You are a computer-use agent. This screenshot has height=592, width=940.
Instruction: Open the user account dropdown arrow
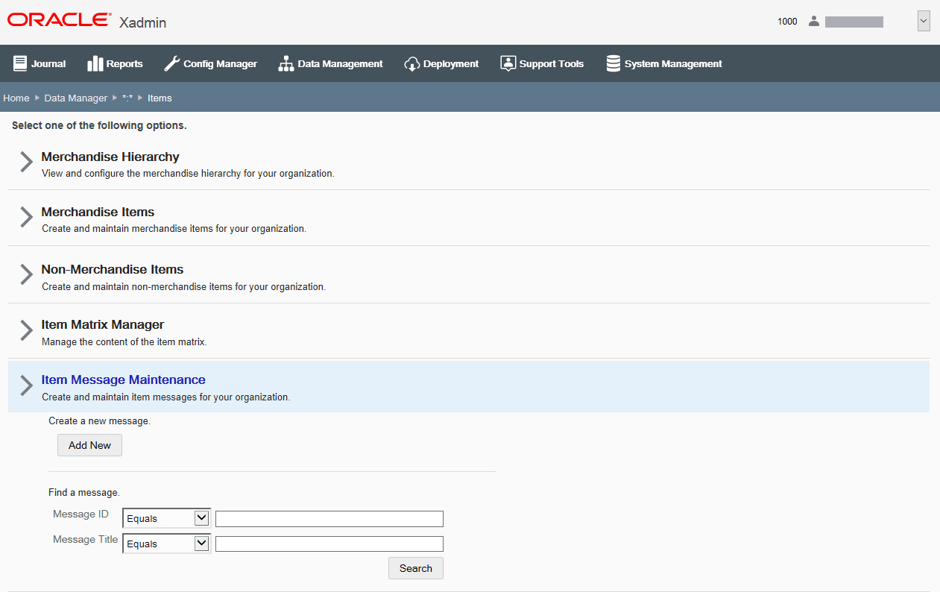click(x=924, y=21)
